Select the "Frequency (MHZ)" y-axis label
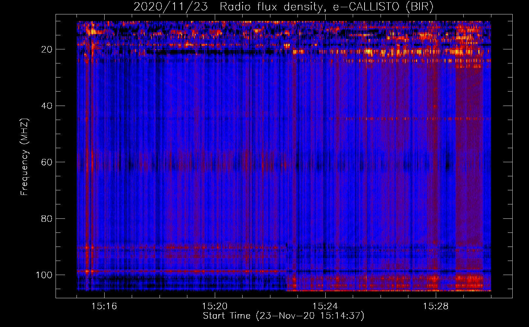529x327 pixels. pos(25,157)
